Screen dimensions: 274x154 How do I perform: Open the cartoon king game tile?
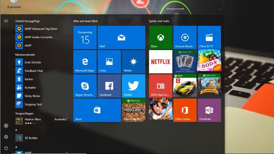click(161, 109)
